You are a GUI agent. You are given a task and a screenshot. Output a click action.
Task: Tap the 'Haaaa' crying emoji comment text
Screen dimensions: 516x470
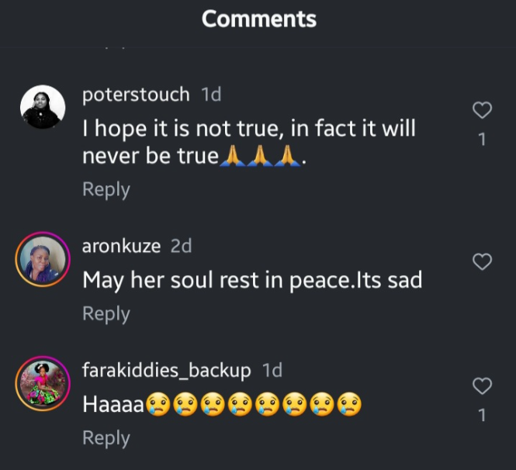[x=222, y=404]
